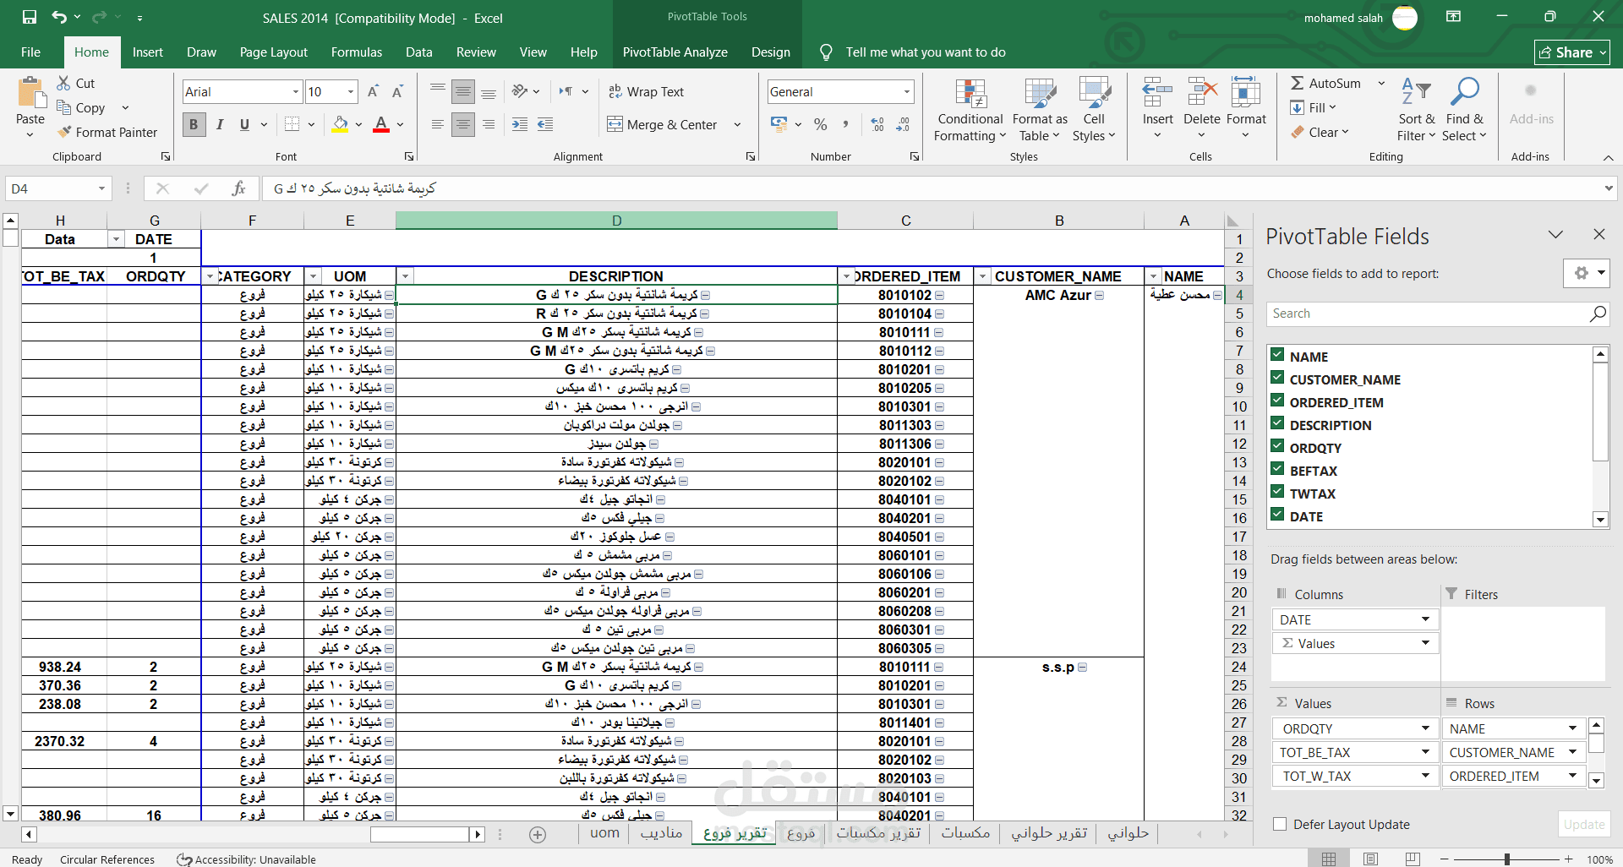Click the Percent Style icon
Image resolution: width=1623 pixels, height=867 pixels.
[820, 124]
